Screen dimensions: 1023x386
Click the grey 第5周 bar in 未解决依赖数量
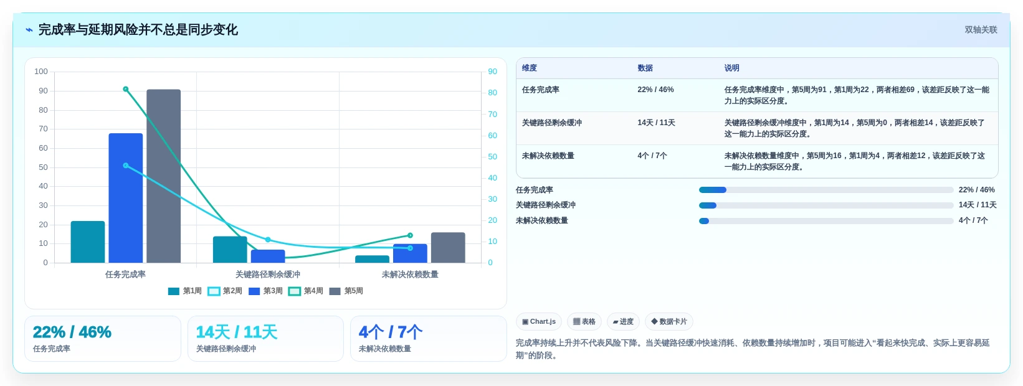point(448,248)
